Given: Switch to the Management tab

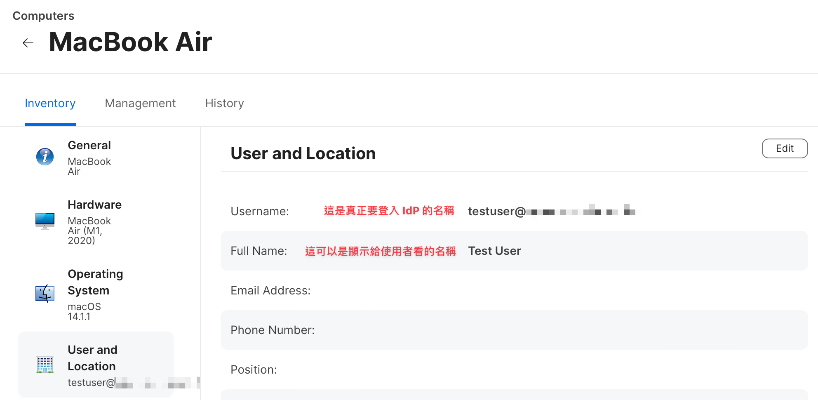Looking at the screenshot, I should tap(140, 103).
